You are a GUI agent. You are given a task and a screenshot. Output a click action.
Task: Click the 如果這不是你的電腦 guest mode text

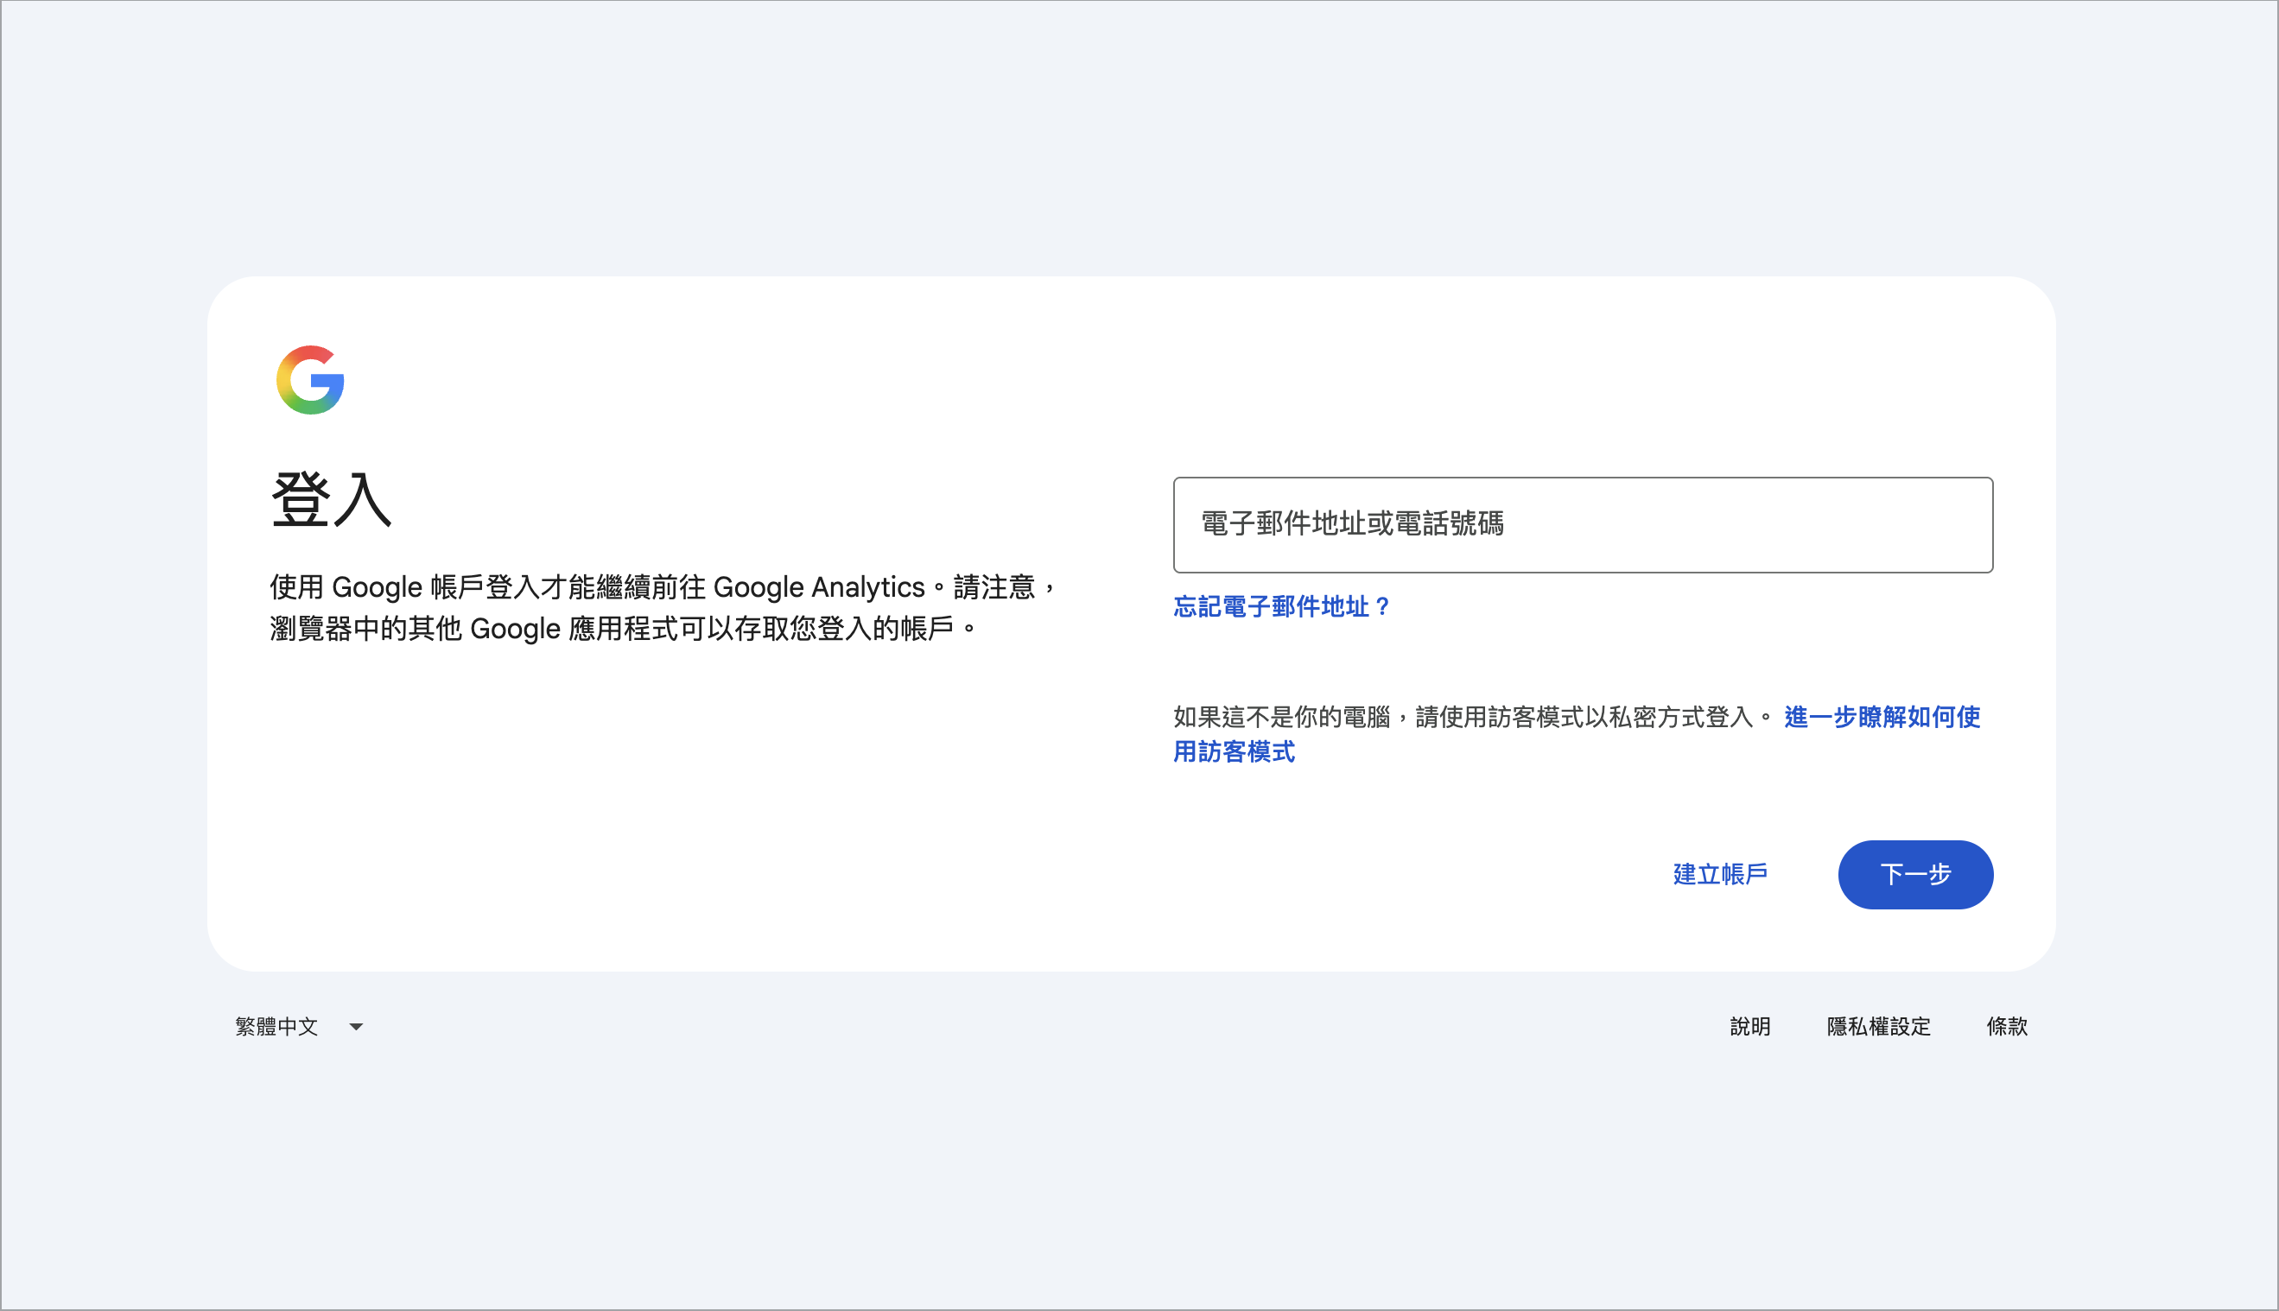tap(1473, 718)
